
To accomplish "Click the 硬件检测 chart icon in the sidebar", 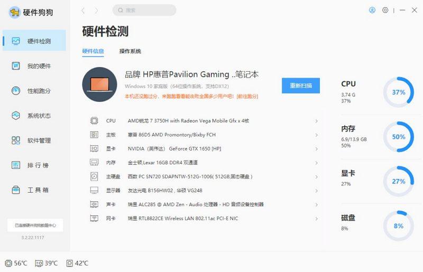I will [16, 41].
